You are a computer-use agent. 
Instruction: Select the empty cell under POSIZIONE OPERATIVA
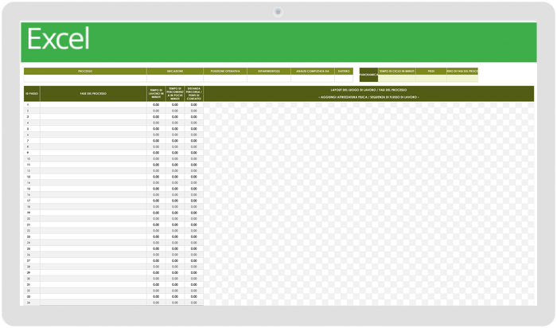click(225, 78)
